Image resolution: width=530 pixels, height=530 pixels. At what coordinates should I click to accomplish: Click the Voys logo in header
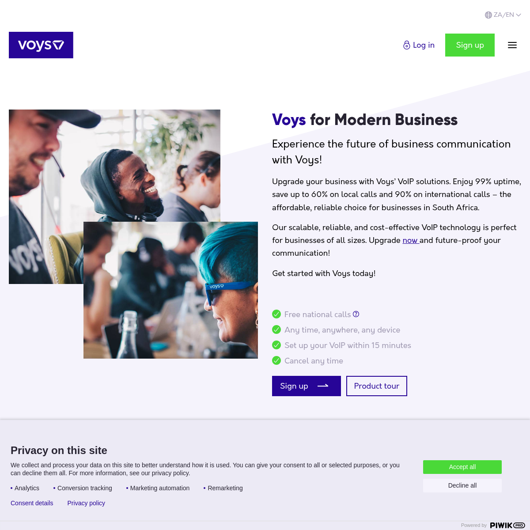[x=41, y=45]
